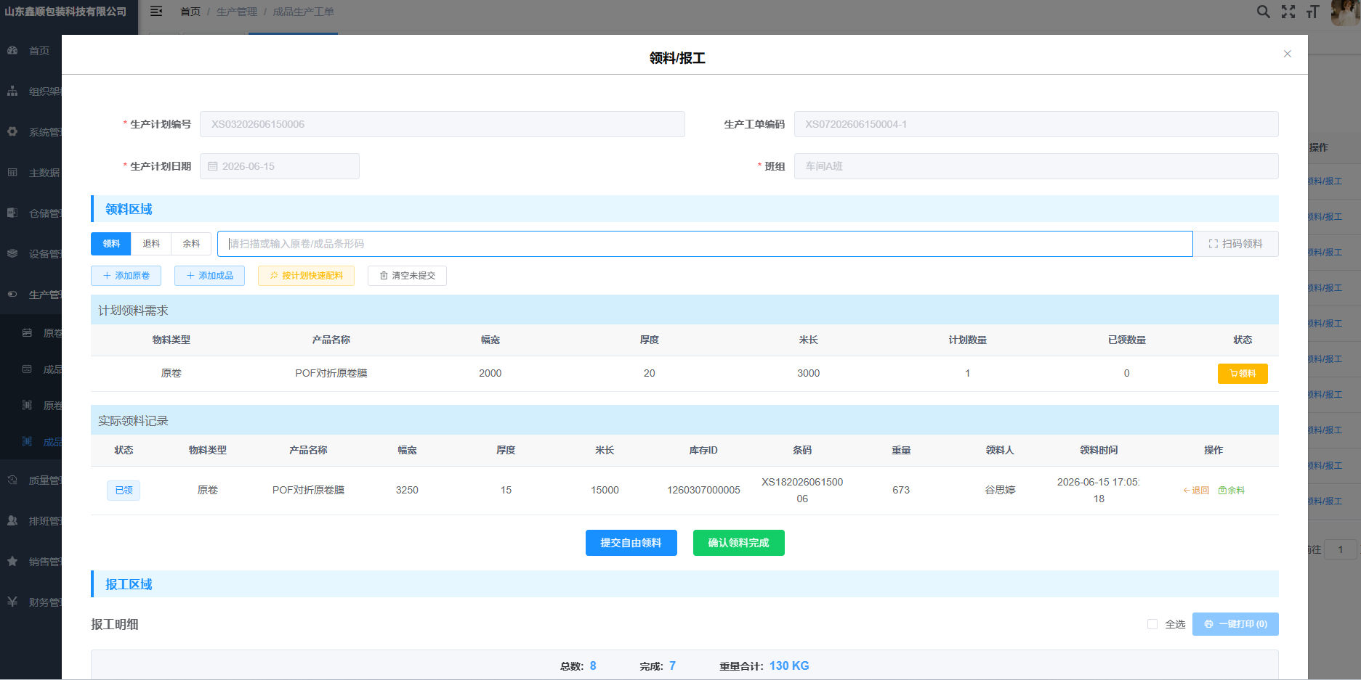This screenshot has height=680, width=1361.
Task: Switch to the 余料 tab
Action: click(x=191, y=244)
